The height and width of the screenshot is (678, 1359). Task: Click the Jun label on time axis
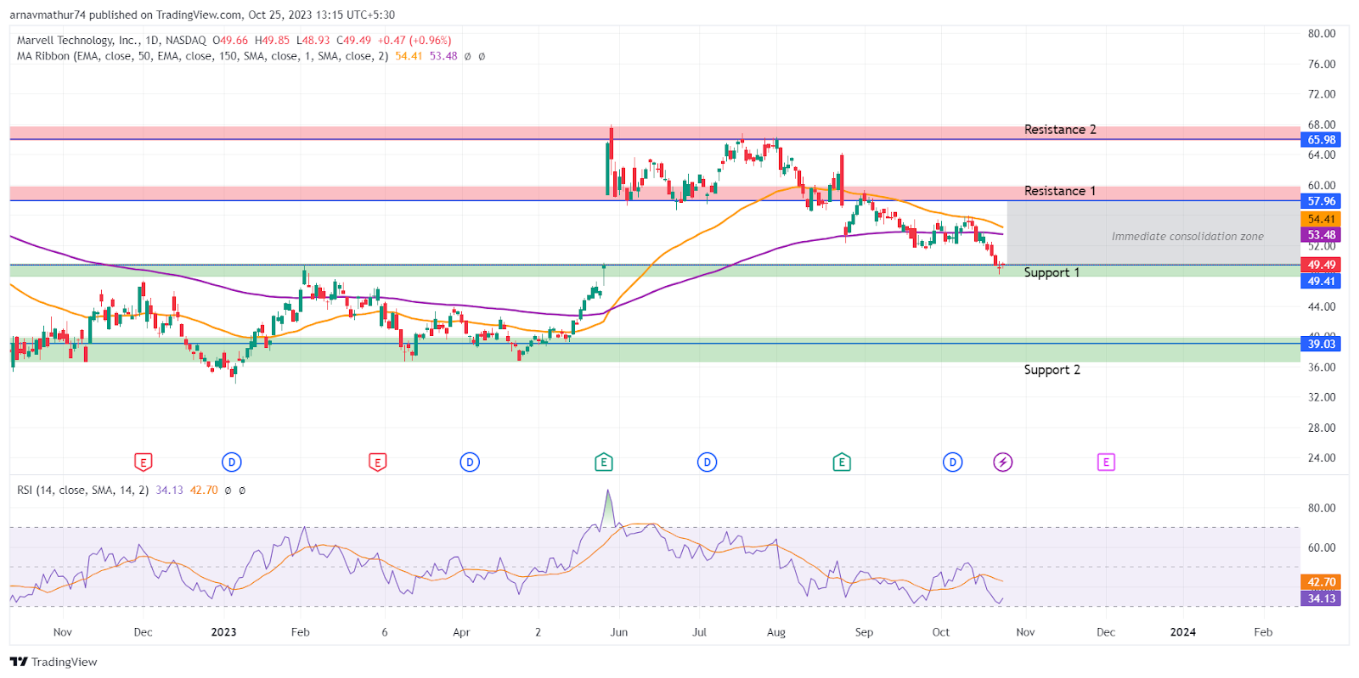click(x=619, y=632)
